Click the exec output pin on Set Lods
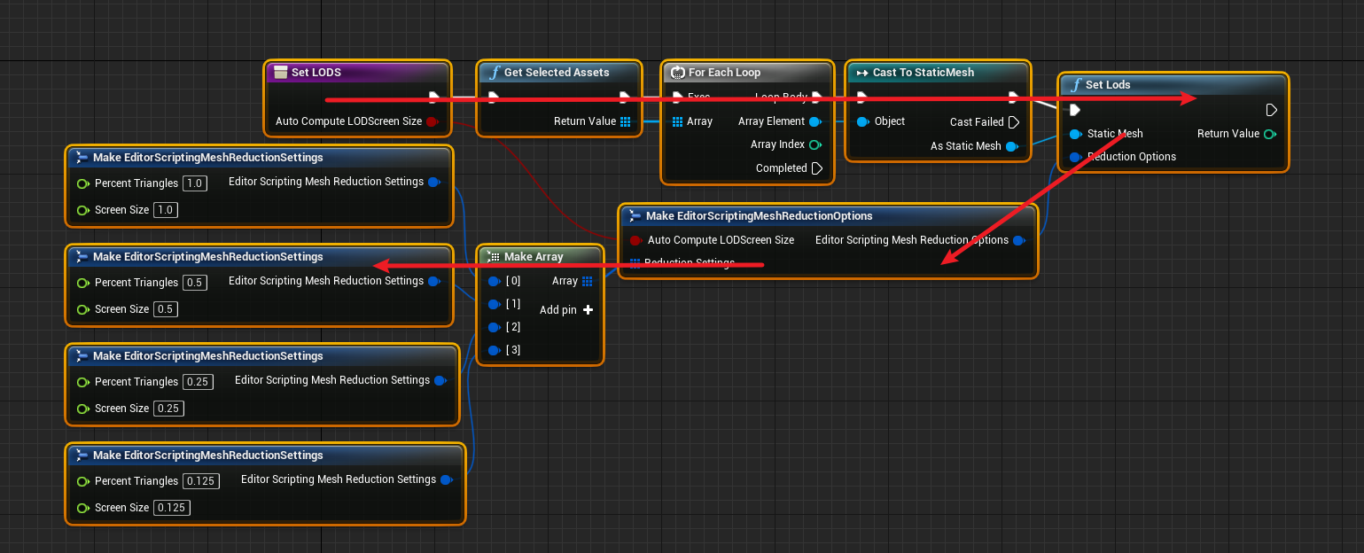Image resolution: width=1364 pixels, height=553 pixels. [1271, 110]
